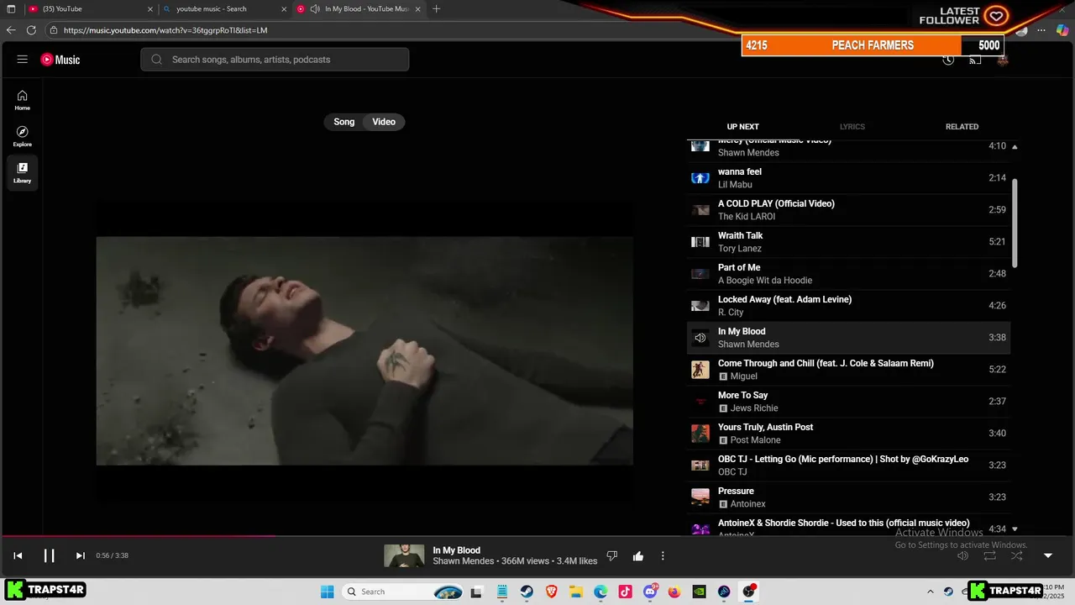Screen dimensions: 1075x605
Task: Play More To Say by Jews Richie
Action: click(x=848, y=402)
